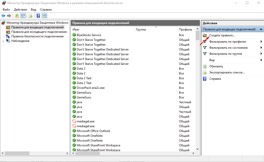Open the Фильтровать по профилю submenu arrow
Screen dimensions: 264x162
click(x=261, y=41)
